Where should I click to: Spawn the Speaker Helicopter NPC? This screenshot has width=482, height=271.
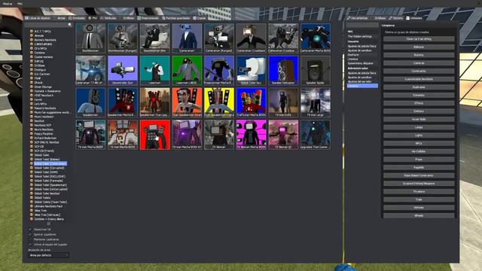[x=283, y=70]
